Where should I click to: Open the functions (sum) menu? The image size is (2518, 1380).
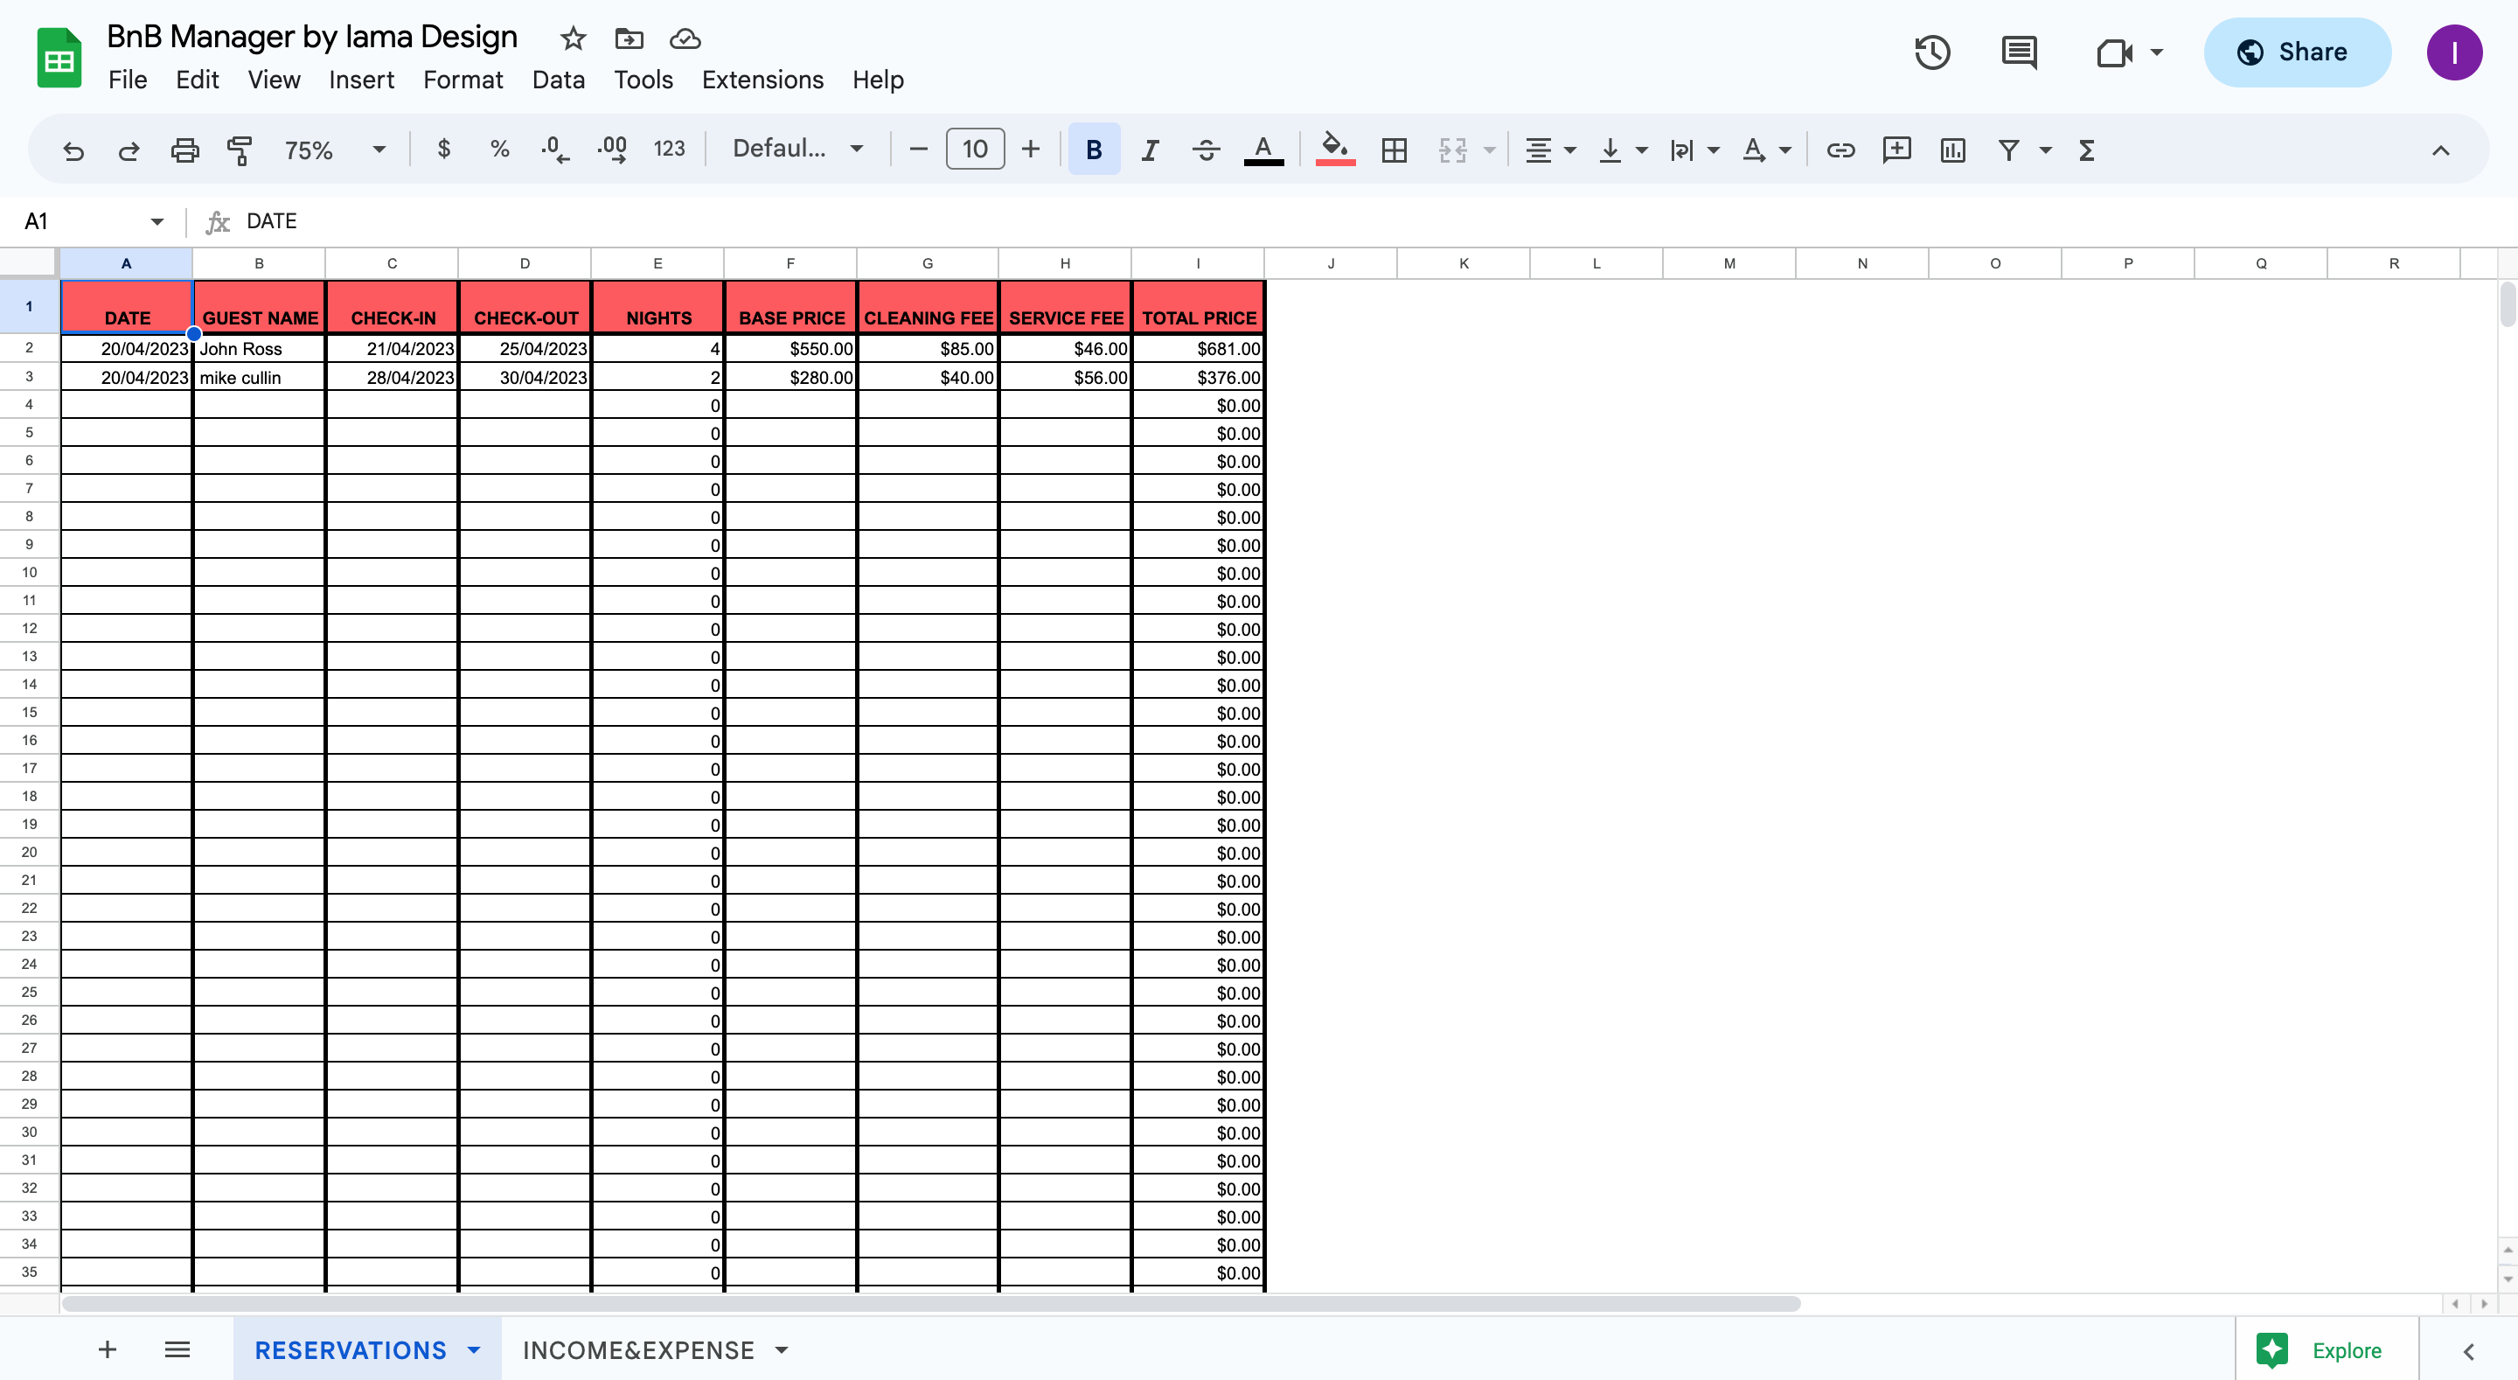click(x=2086, y=150)
